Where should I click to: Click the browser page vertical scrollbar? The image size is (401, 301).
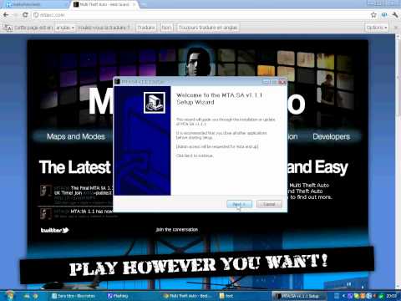pyautogui.click(x=398, y=161)
